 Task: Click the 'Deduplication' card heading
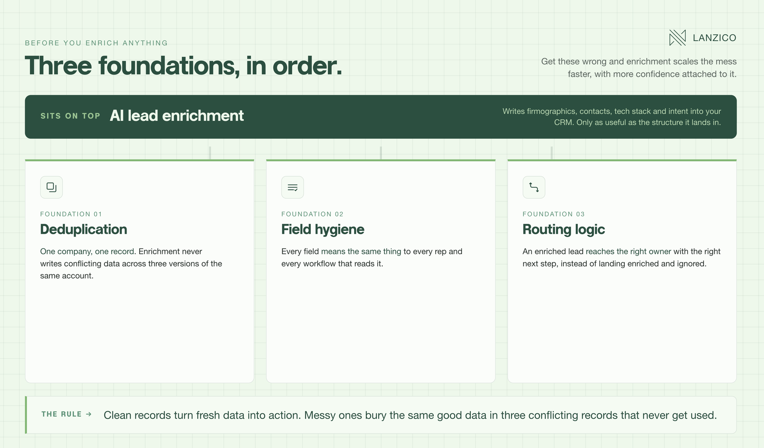click(x=84, y=229)
